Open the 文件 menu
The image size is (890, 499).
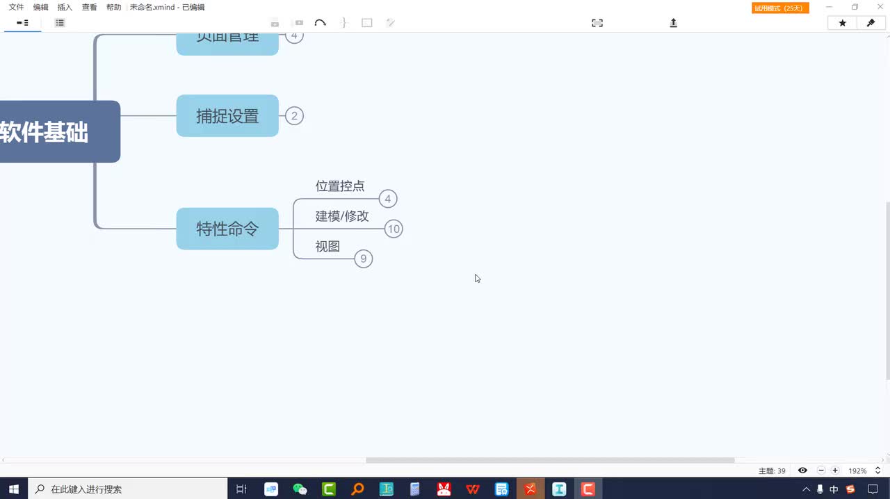point(16,7)
